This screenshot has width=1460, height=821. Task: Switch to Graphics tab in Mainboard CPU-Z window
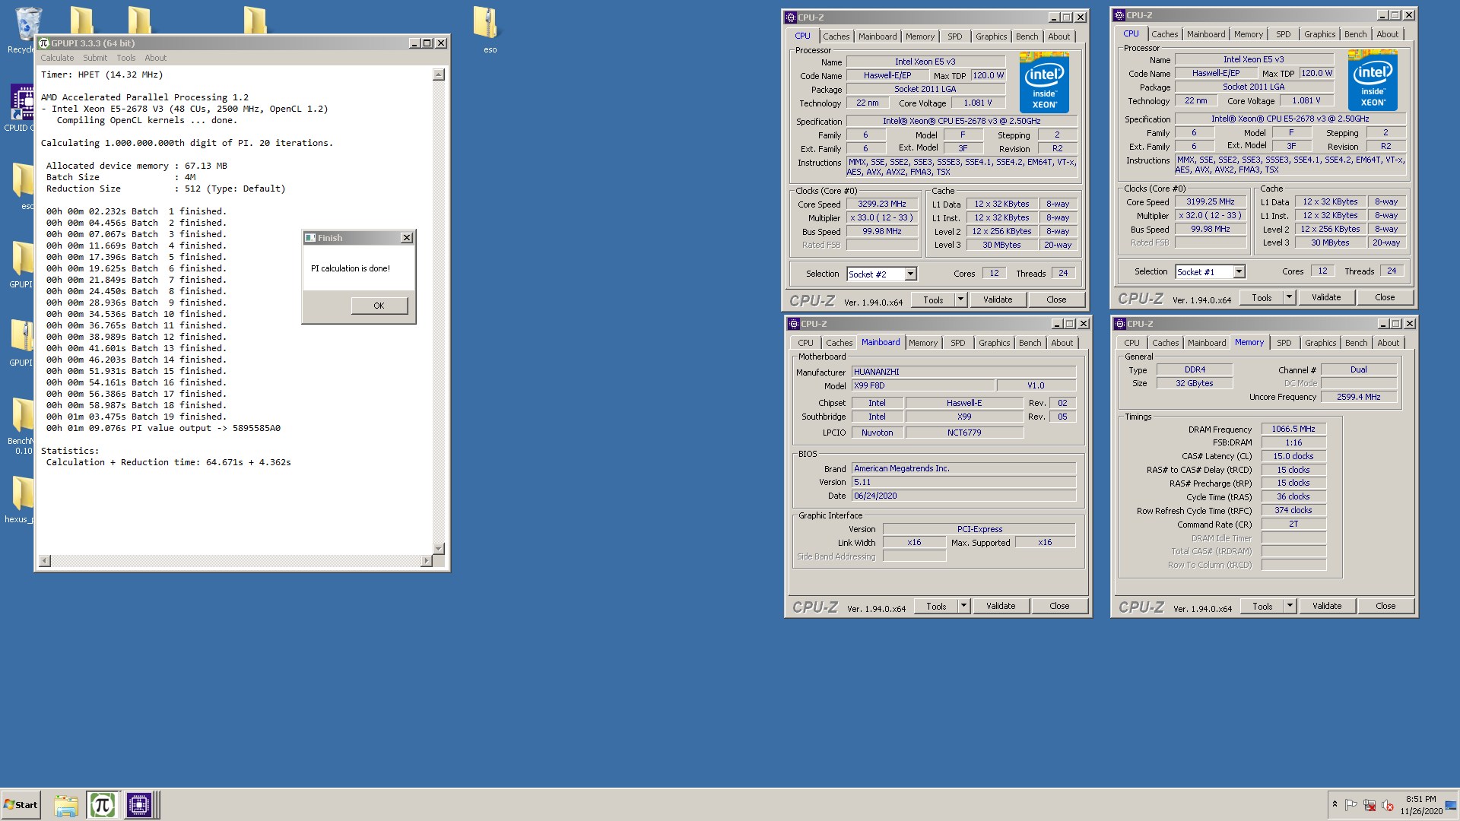(x=994, y=343)
